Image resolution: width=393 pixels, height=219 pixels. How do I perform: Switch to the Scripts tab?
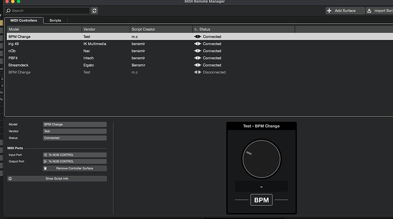[55, 20]
